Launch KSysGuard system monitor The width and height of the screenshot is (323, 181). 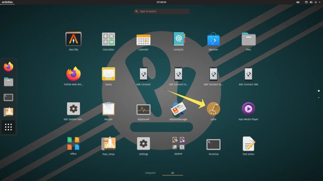[x=143, y=109]
